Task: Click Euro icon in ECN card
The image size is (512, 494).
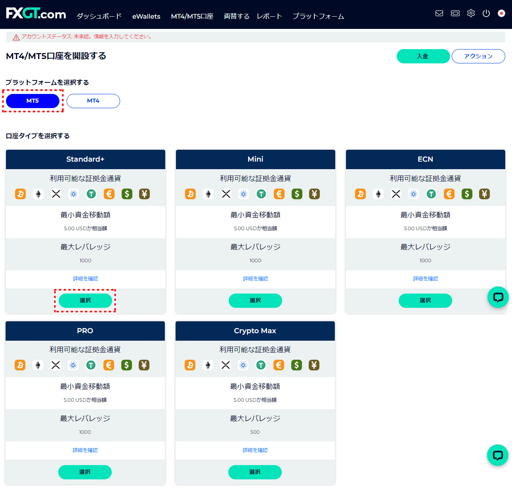Action: point(449,194)
